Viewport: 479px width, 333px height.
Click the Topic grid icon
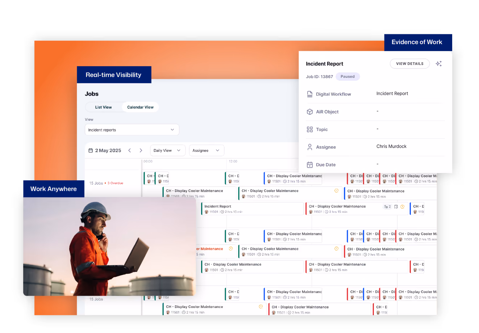[310, 130]
